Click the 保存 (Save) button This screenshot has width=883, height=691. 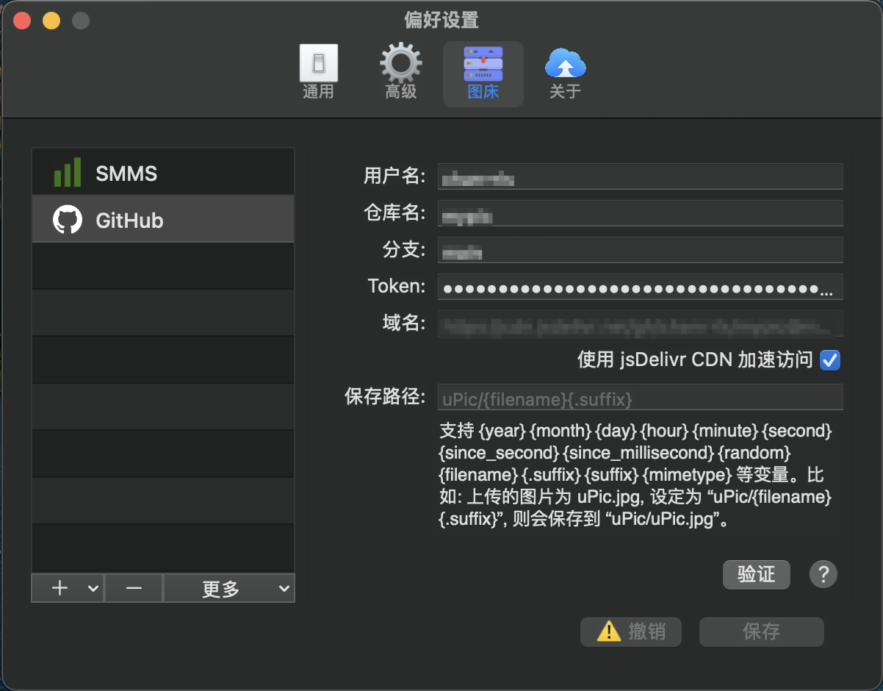[761, 631]
